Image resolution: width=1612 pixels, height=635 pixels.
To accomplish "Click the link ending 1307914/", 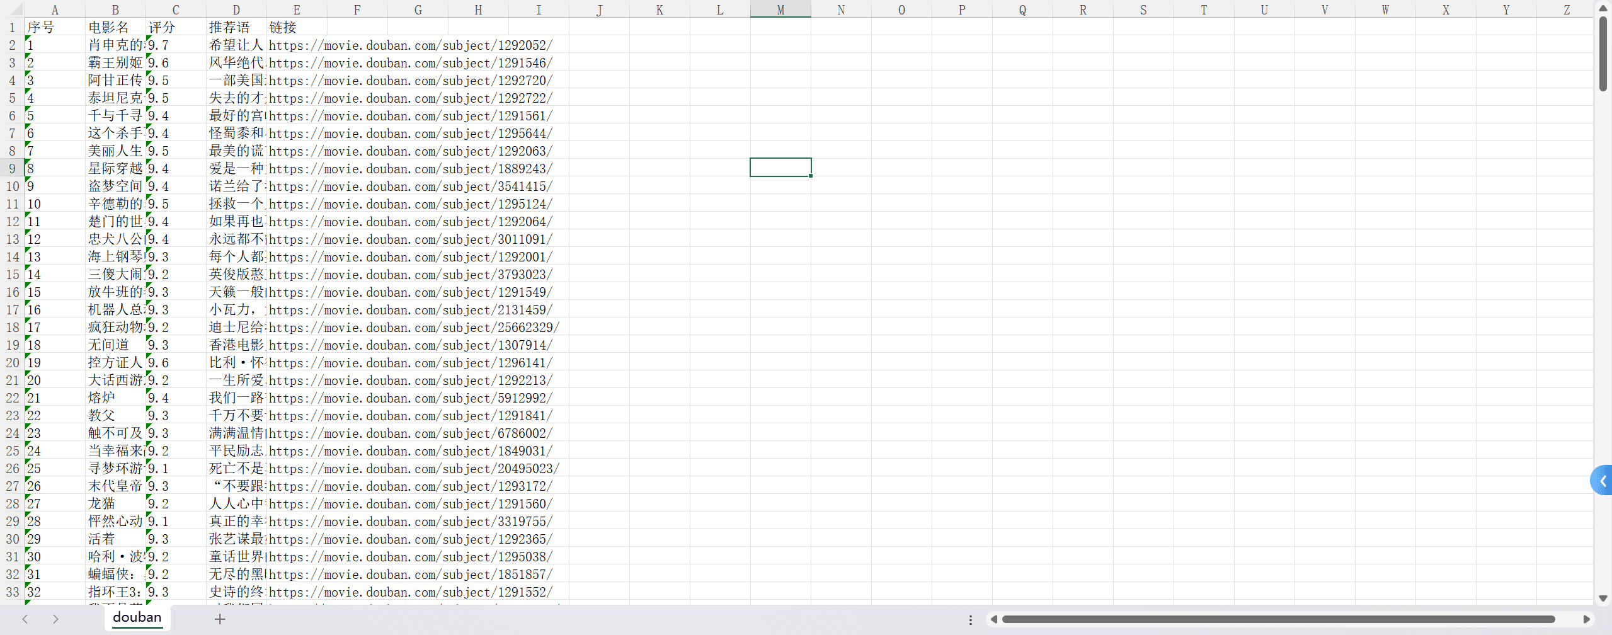I will coord(411,345).
